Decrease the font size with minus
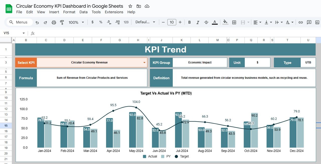This screenshot has width=321, height=164. click(163, 22)
